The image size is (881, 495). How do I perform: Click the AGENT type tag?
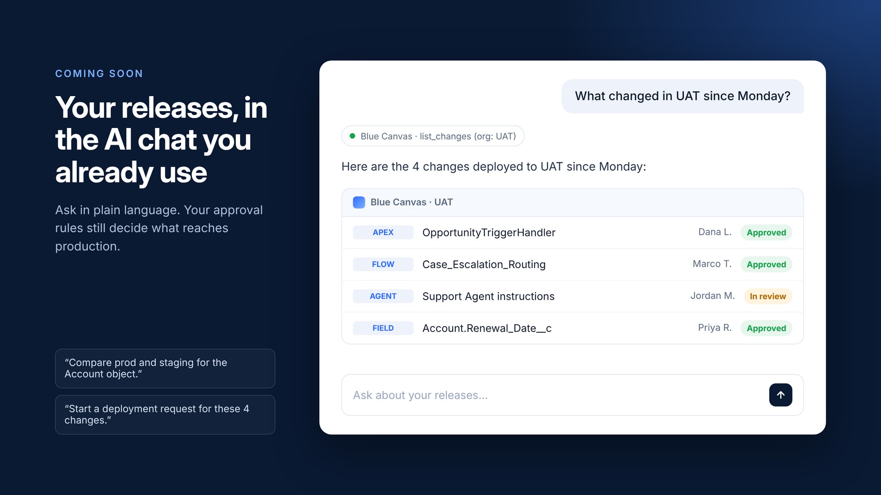pyautogui.click(x=383, y=296)
